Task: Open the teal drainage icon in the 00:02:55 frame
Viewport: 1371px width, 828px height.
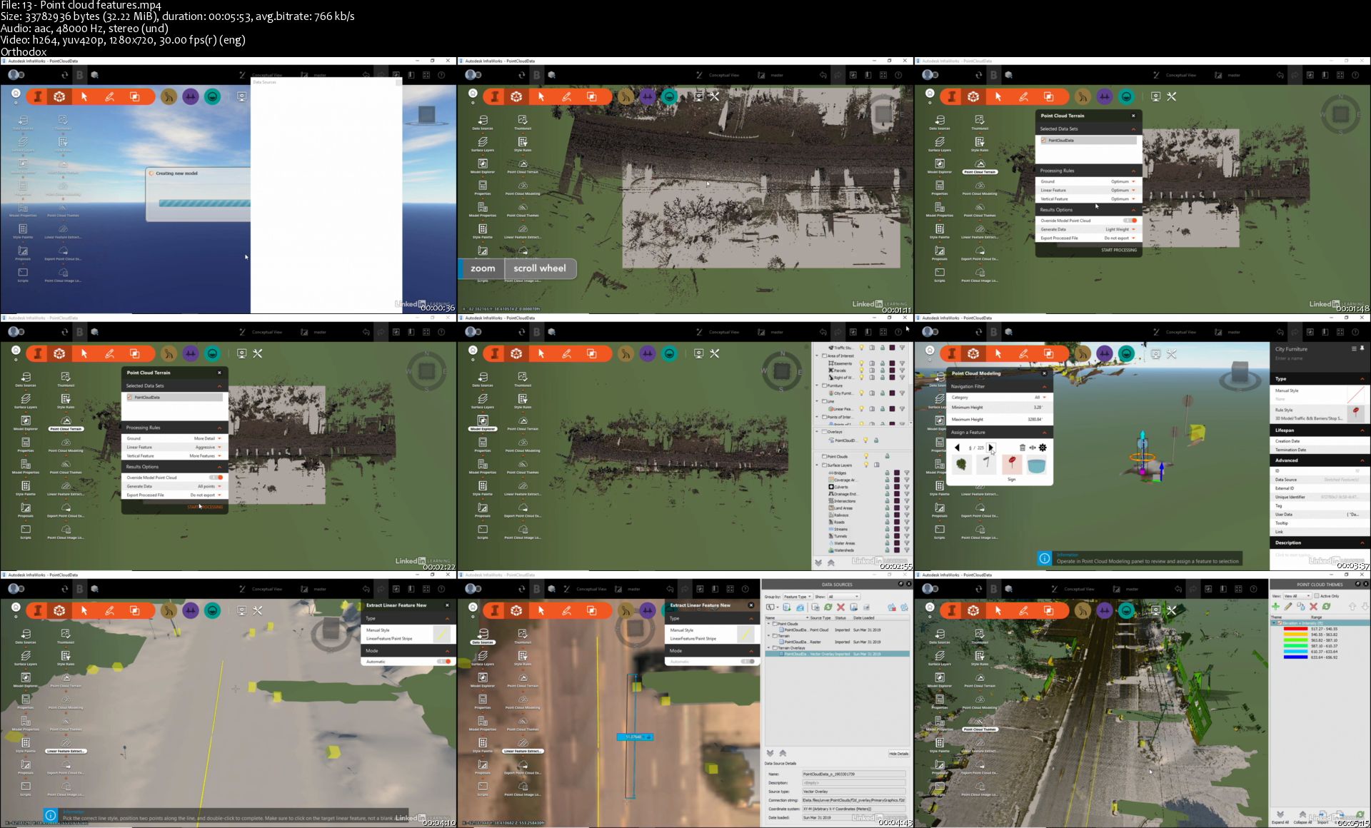Action: pyautogui.click(x=669, y=353)
